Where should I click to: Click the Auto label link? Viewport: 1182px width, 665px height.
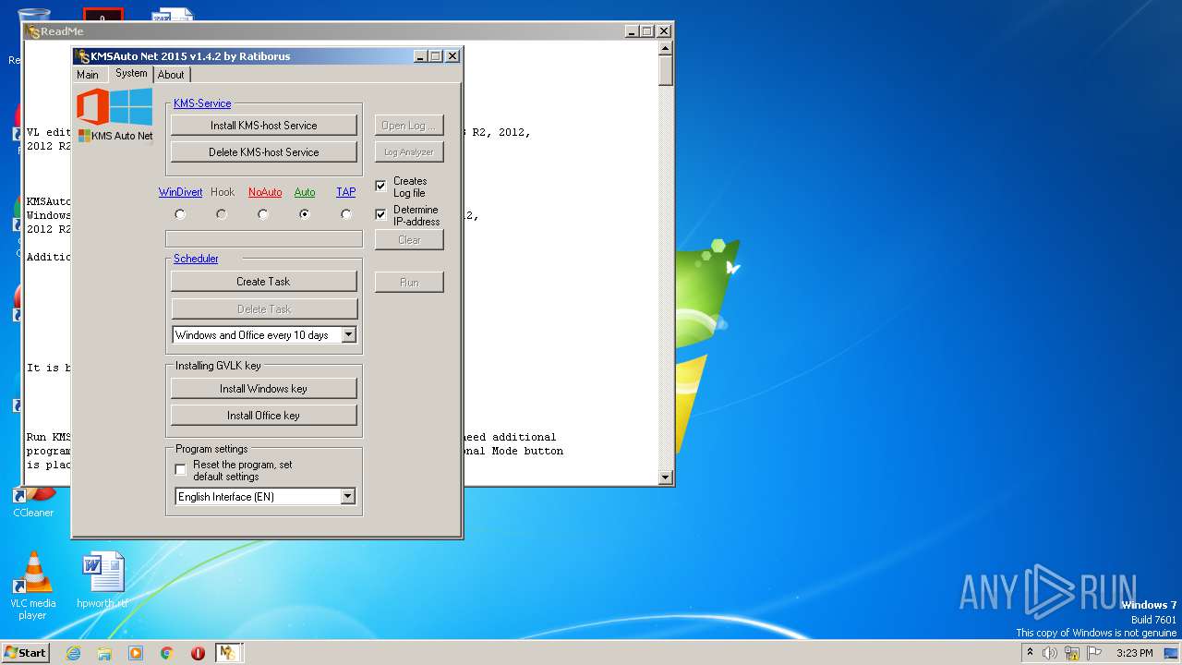pos(305,192)
